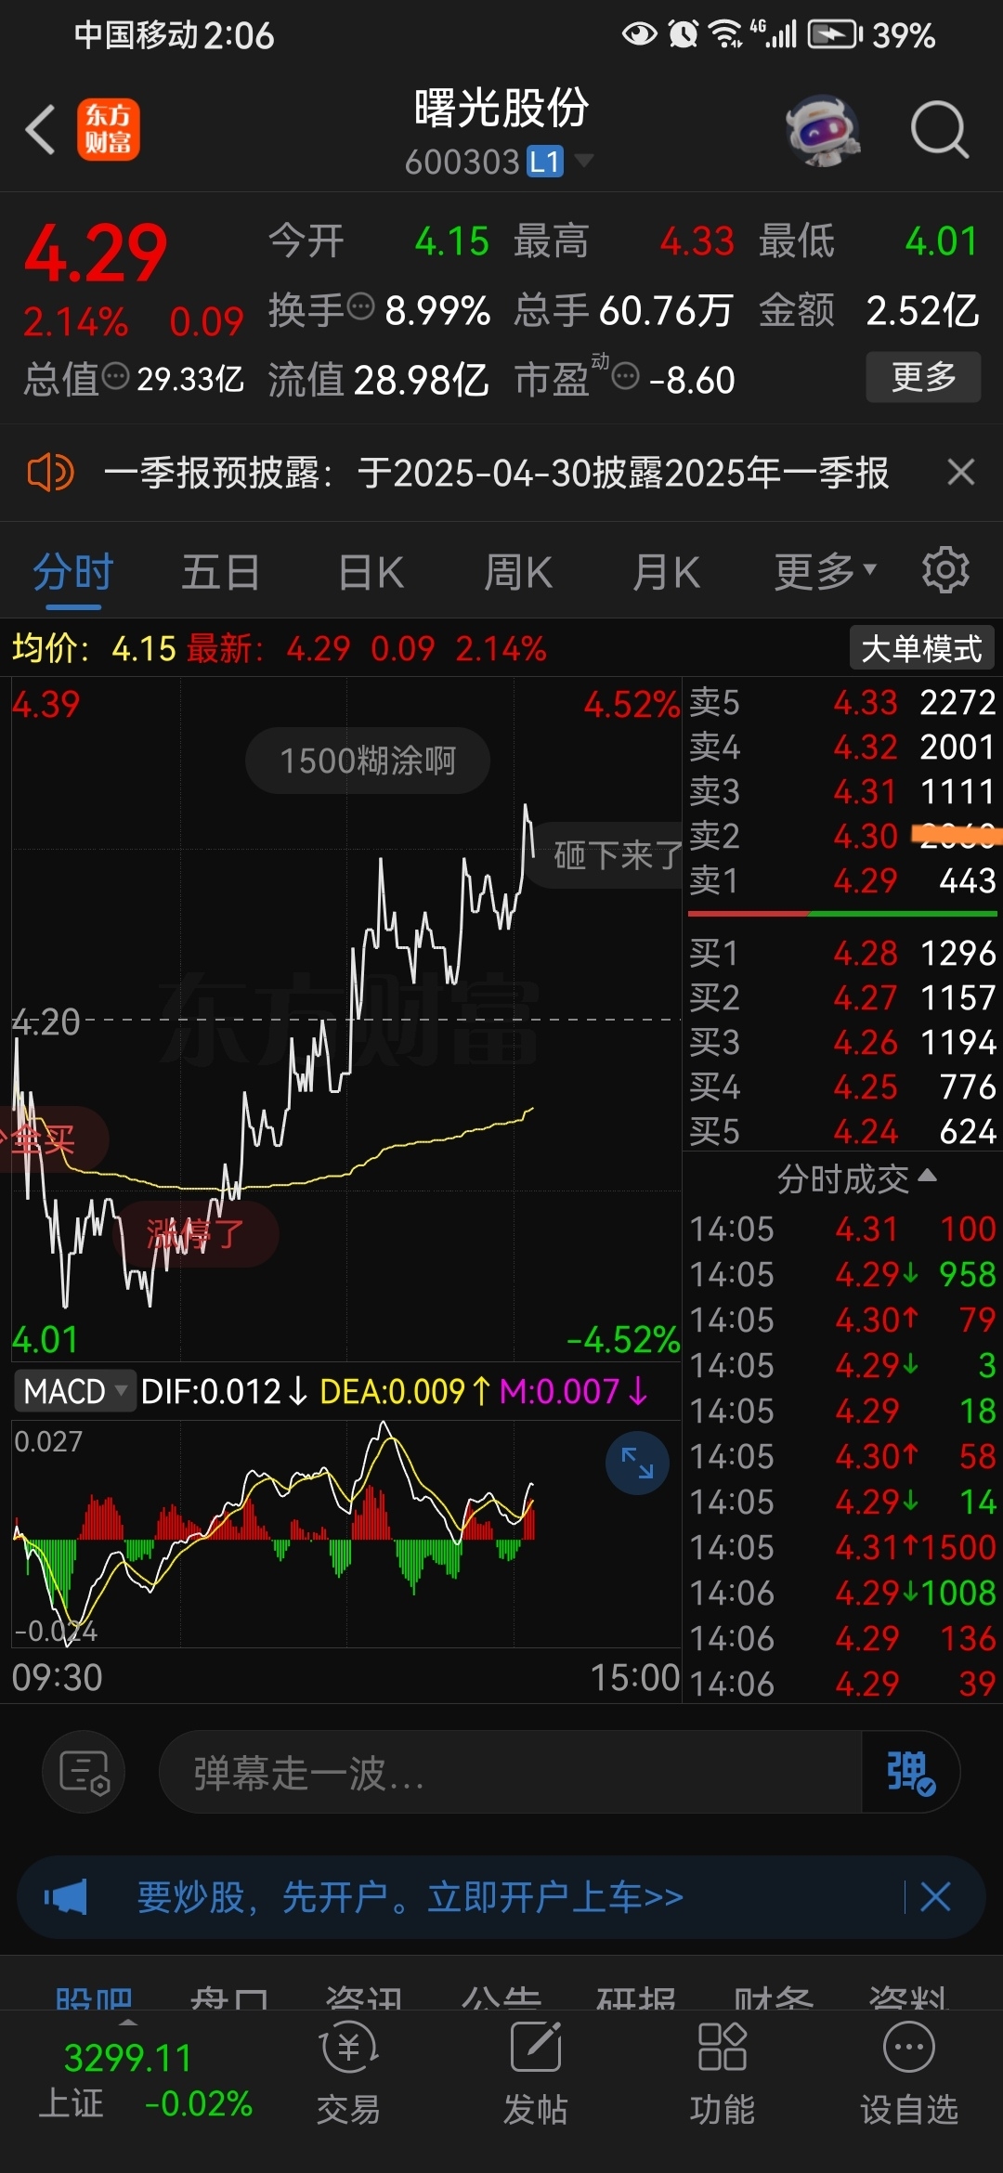Open the 一季报预披露 notice
Screen dimensions: 1003x2173
(496, 473)
